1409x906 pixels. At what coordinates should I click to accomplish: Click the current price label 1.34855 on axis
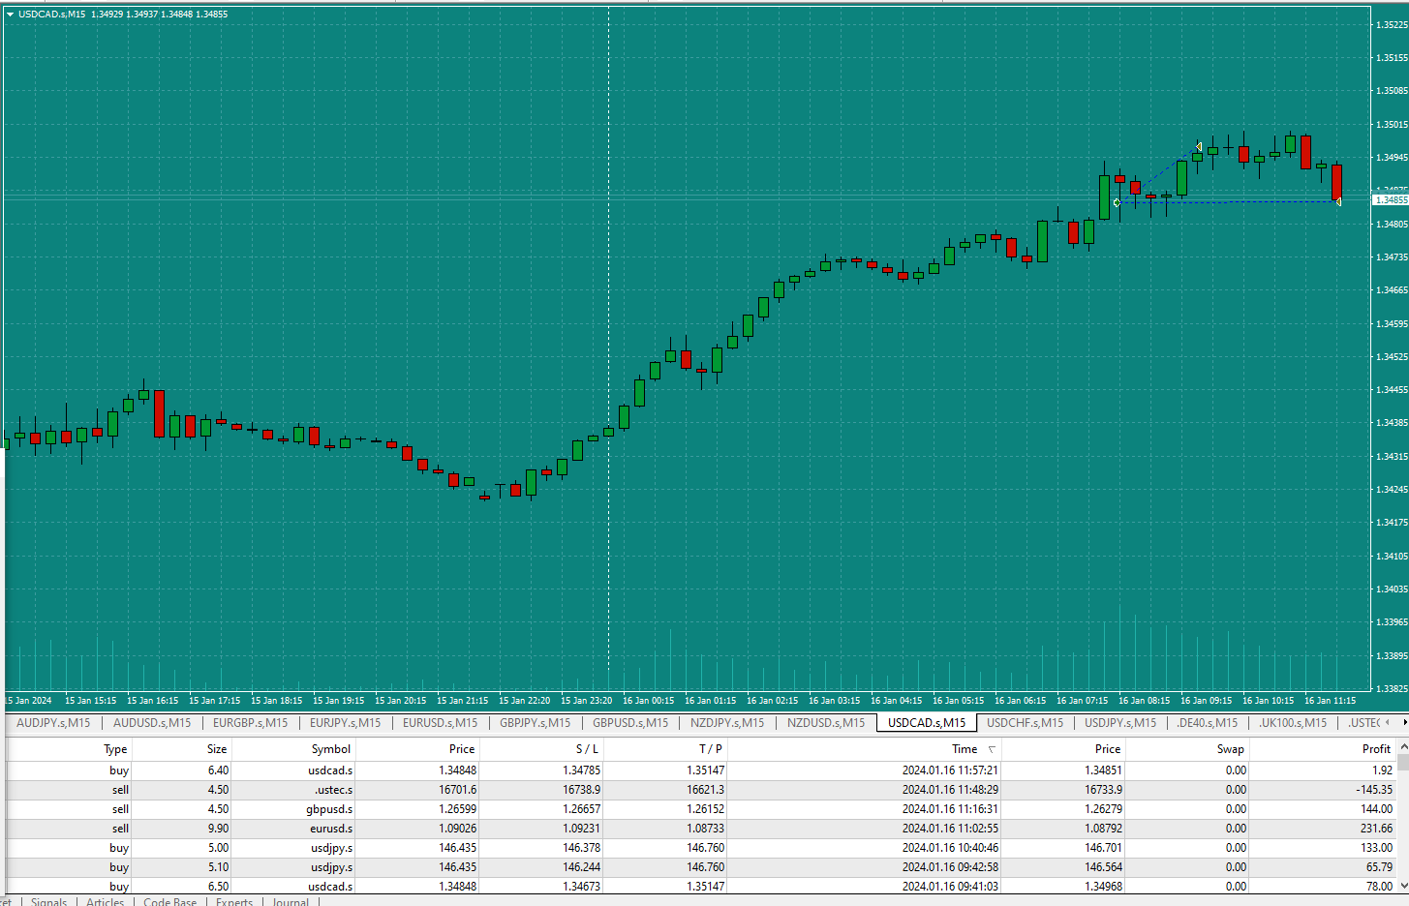click(x=1391, y=200)
